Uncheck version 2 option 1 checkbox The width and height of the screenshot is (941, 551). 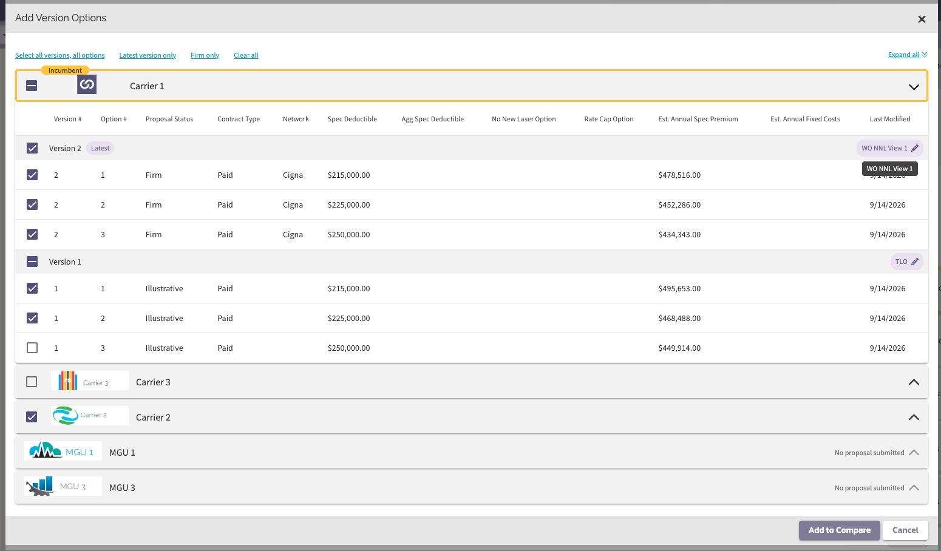(32, 175)
